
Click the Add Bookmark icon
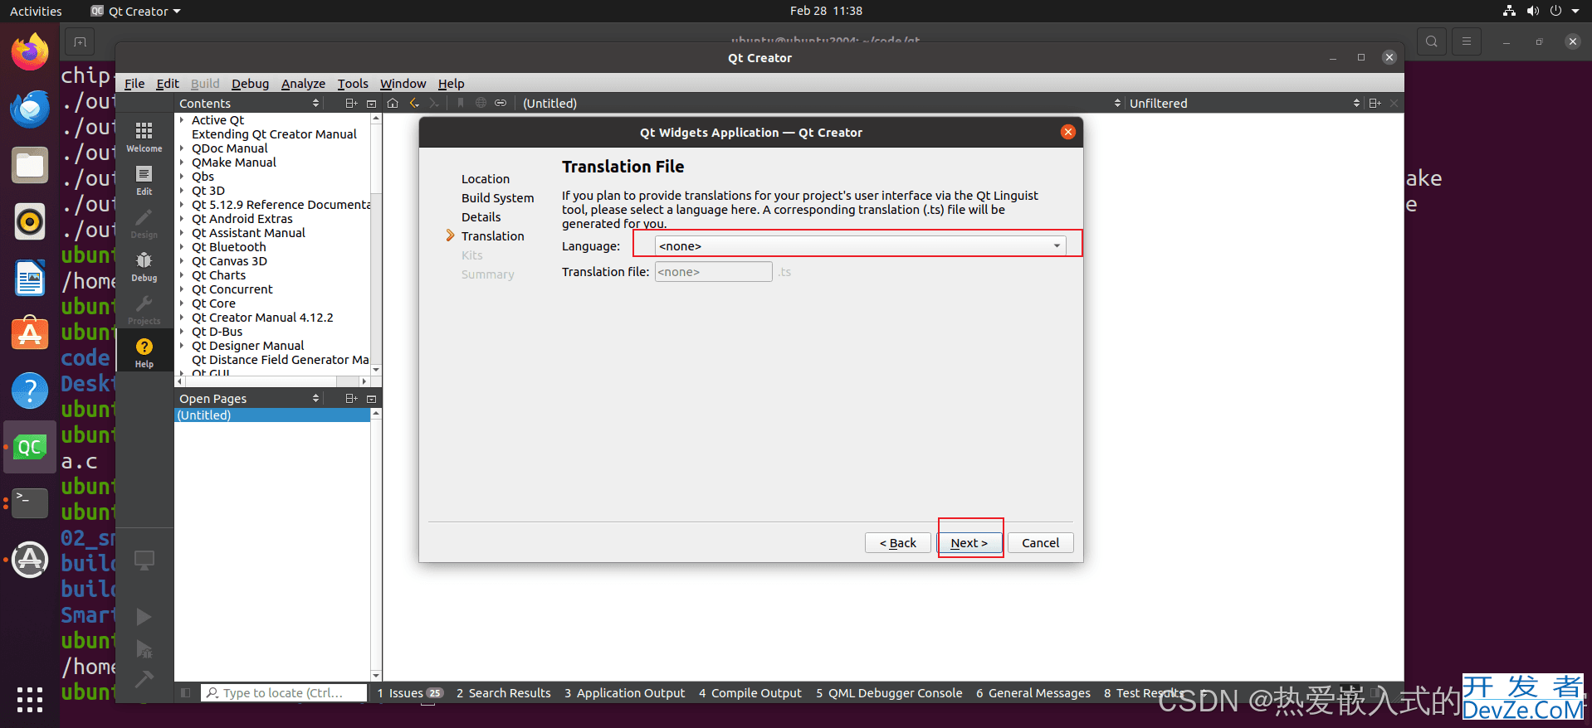point(461,103)
